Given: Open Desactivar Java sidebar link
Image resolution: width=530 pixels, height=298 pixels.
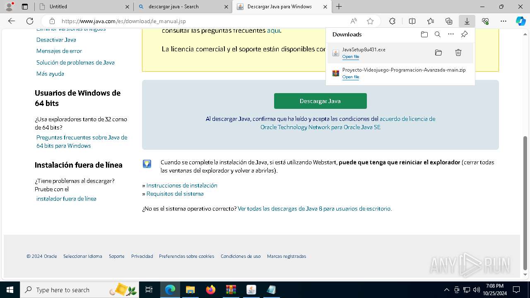Looking at the screenshot, I should (56, 40).
